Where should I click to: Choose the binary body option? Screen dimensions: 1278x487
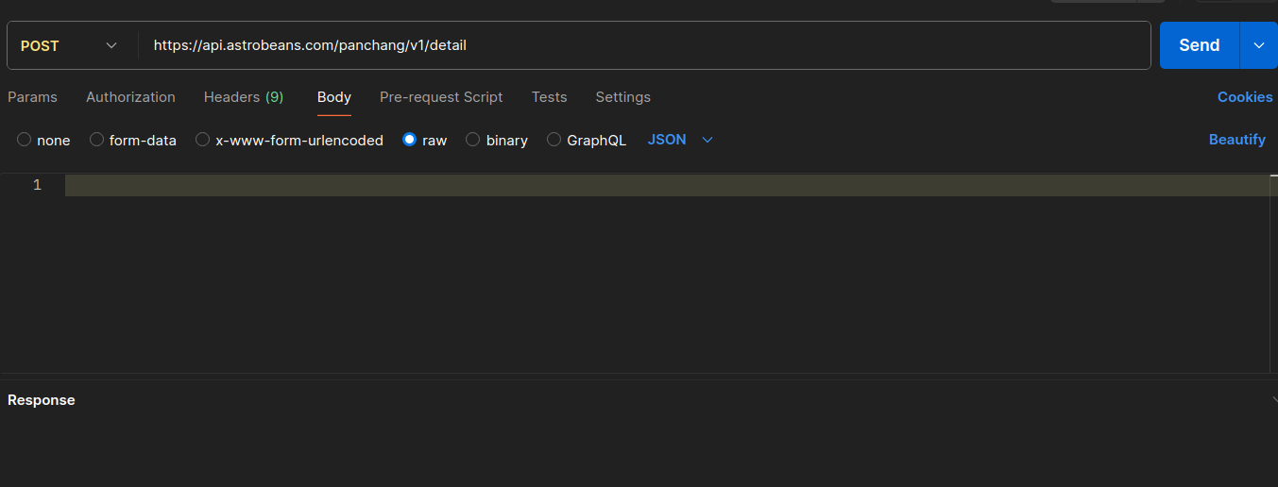pyautogui.click(x=472, y=140)
